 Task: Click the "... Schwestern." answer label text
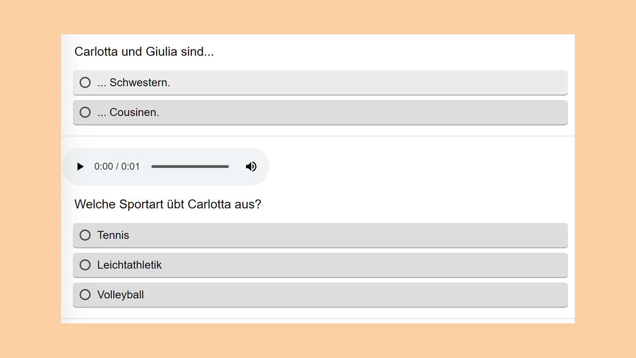point(134,83)
